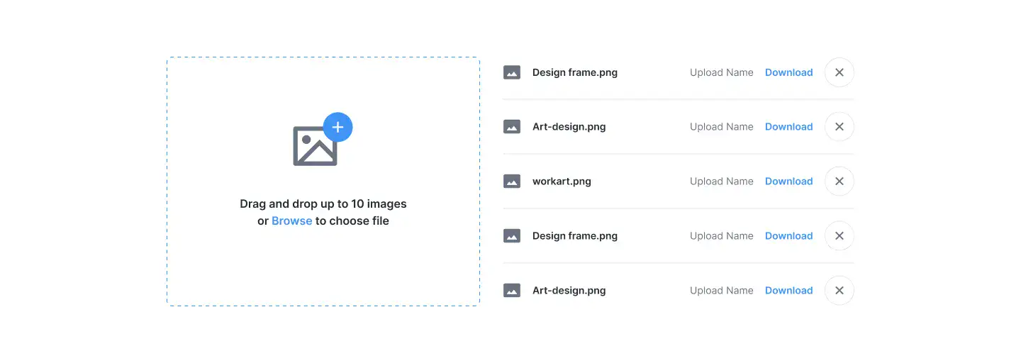Viewport: 1021px width, 363px height.
Task: Select the second Design frame.png file name
Action: [x=575, y=236]
